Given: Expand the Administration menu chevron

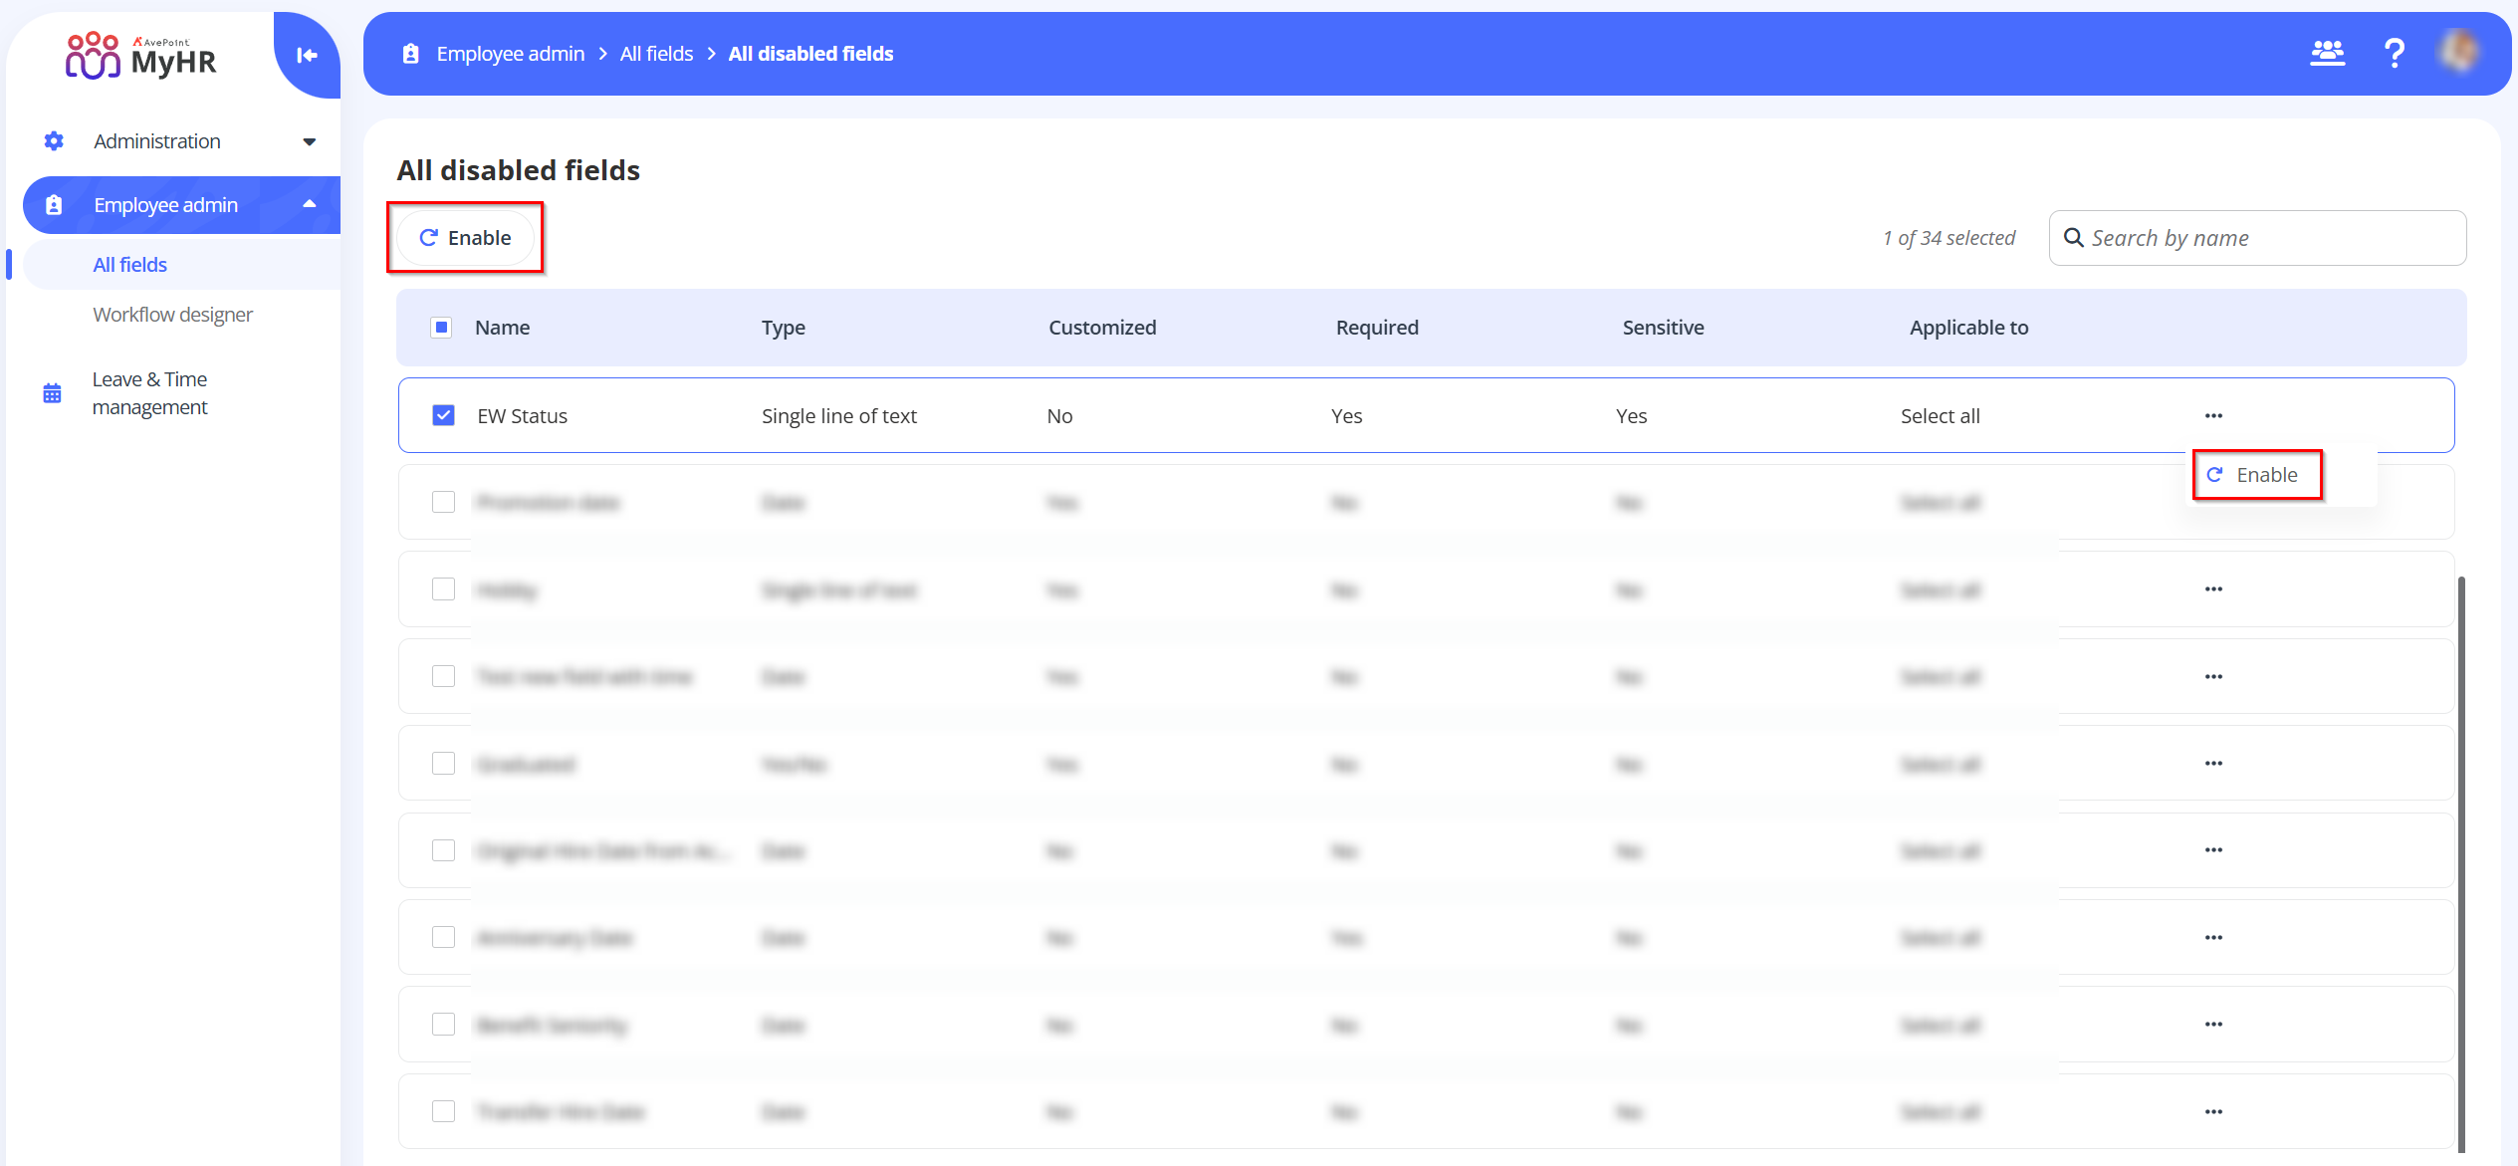Looking at the screenshot, I should tap(310, 140).
